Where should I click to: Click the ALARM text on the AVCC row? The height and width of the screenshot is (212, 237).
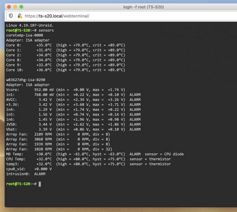point(135,100)
